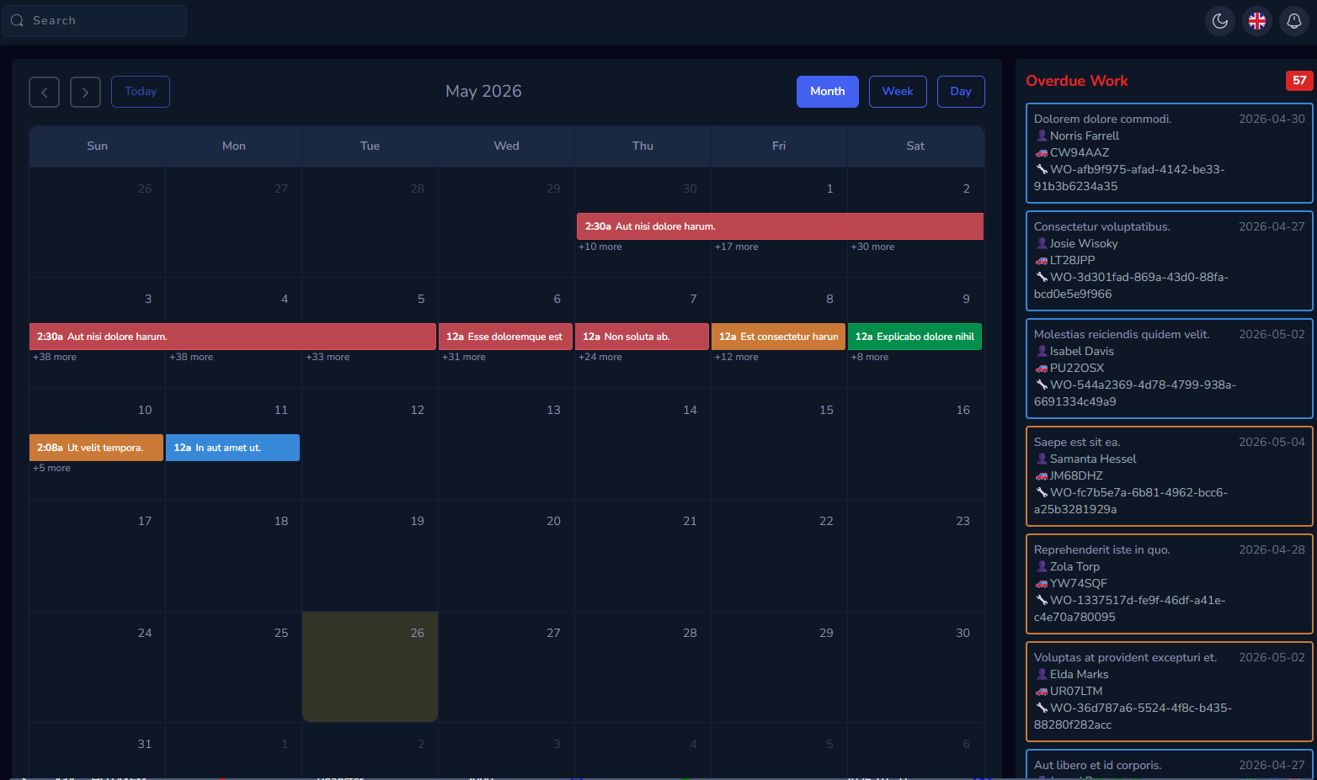Click wrench icon beside WO-fc7b5e7a
Image resolution: width=1317 pixels, height=780 pixels.
1042,493
